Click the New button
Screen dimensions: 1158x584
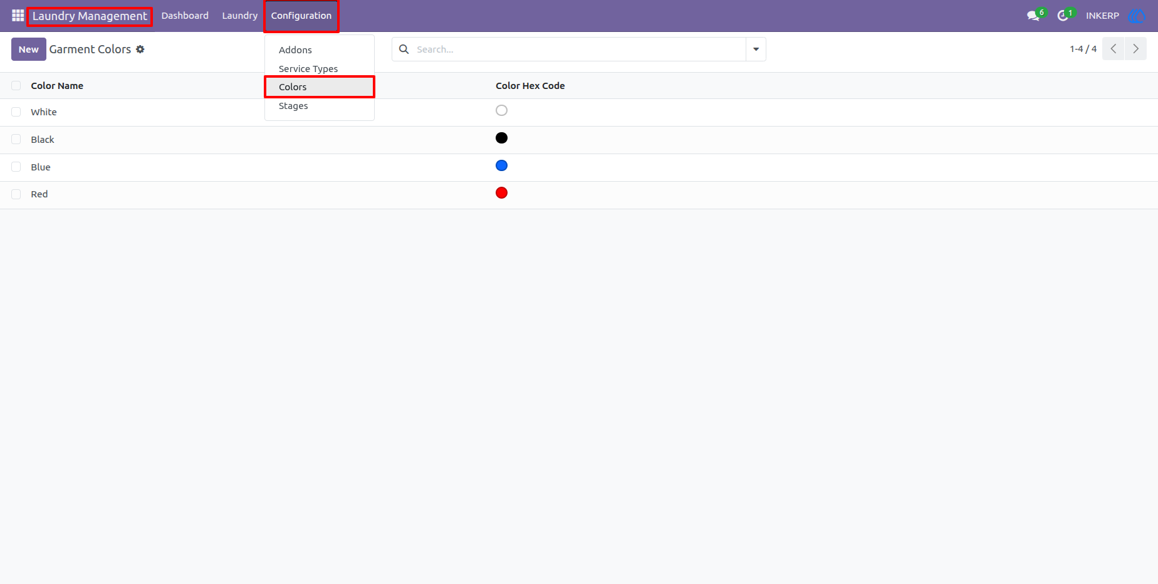[x=29, y=49]
